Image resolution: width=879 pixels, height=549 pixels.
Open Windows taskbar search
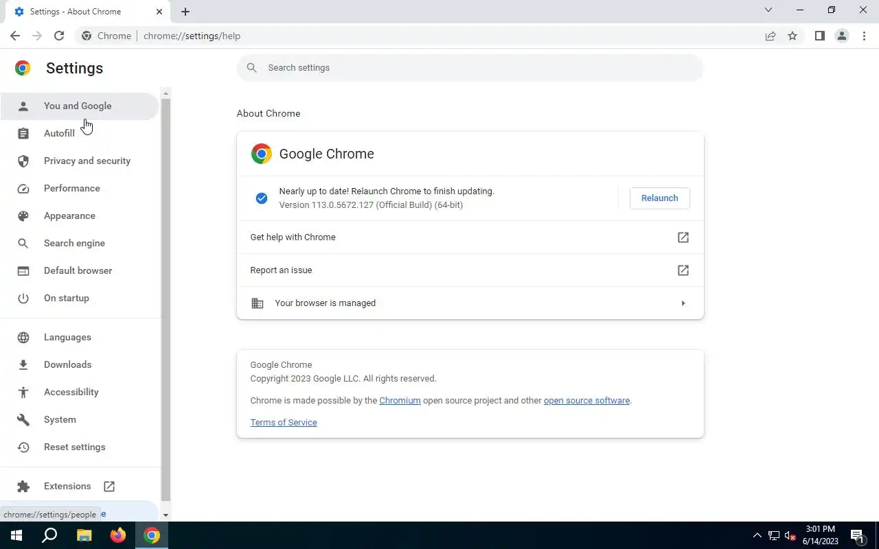point(49,535)
